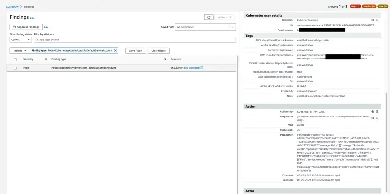Screen dimensions: 390x194
Task: Click the create Verb value
Action: click(x=301, y=125)
